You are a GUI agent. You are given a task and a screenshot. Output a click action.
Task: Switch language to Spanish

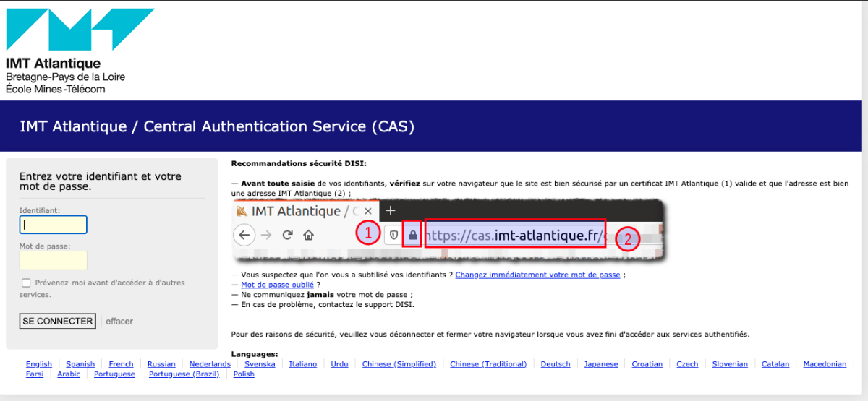(80, 364)
